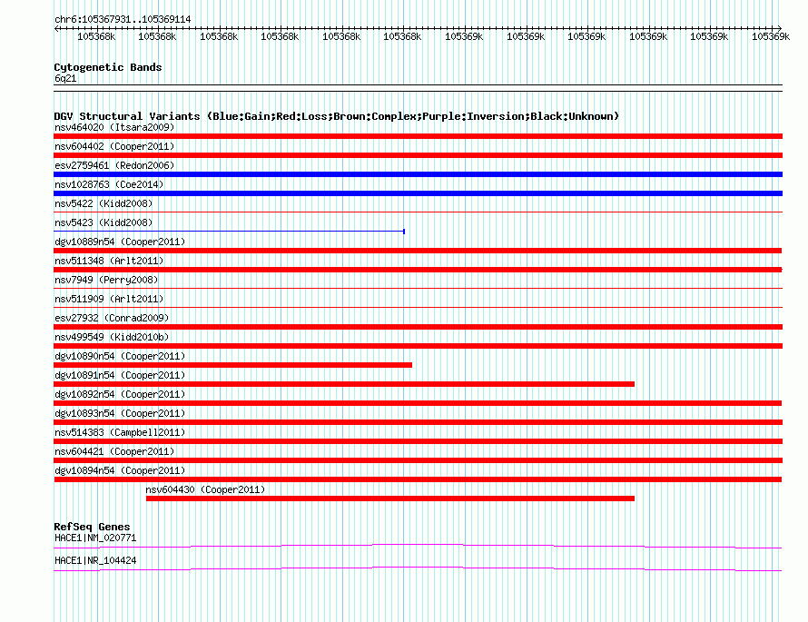Select nsv604430 (Cooper2011) label
Viewport: 808px width, 622px height.
pyautogui.click(x=205, y=489)
